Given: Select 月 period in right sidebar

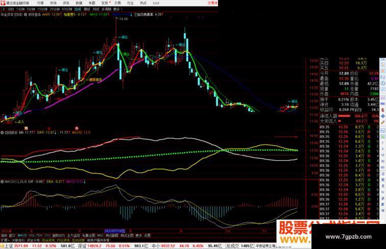Looking at the screenshot, I should click(x=383, y=186).
